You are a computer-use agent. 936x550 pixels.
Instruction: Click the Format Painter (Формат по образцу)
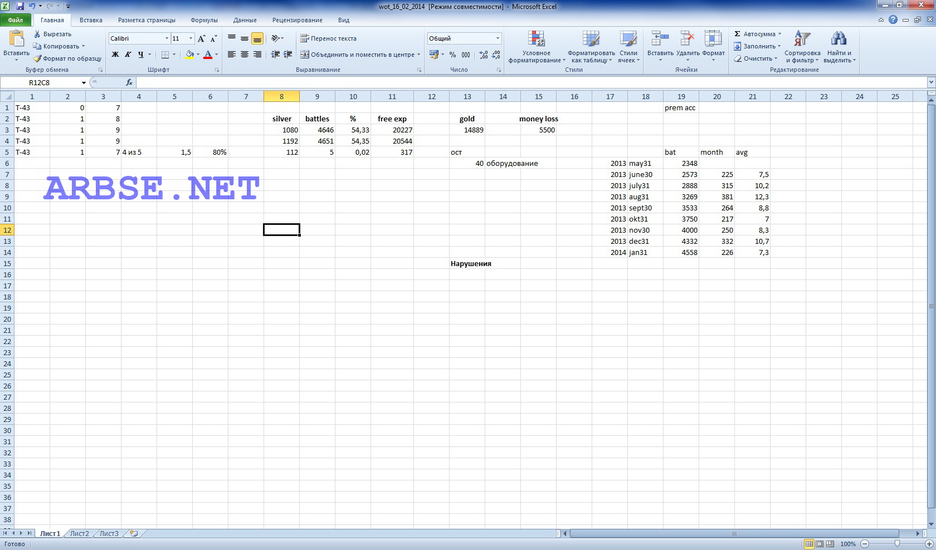(x=67, y=58)
